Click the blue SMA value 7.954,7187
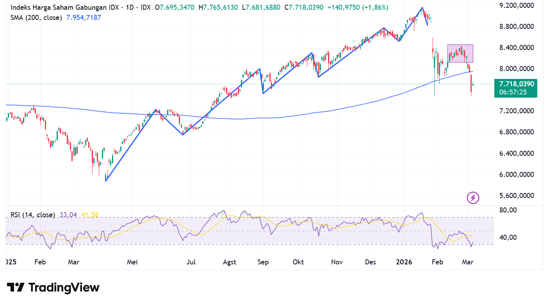 click(x=83, y=18)
